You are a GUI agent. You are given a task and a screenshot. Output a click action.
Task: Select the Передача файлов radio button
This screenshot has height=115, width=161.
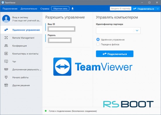click(x=98, y=44)
